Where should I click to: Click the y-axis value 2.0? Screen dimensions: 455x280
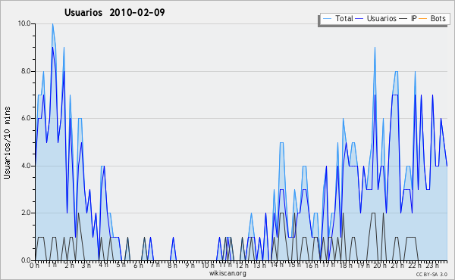pyautogui.click(x=26, y=213)
